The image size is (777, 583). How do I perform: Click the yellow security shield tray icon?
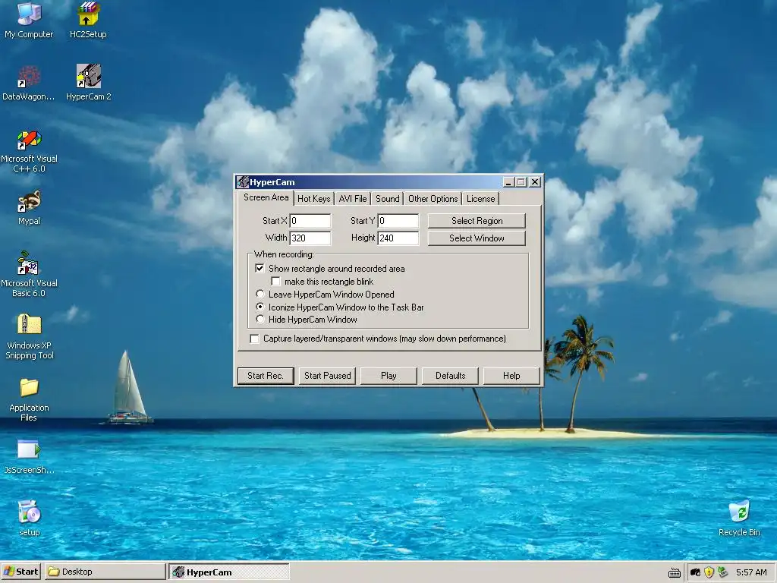coord(709,572)
